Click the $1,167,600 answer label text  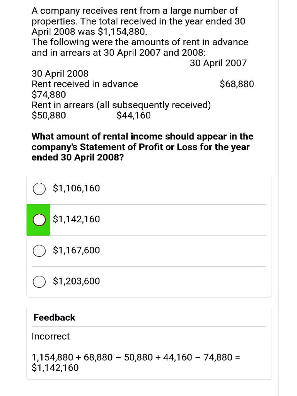(76, 250)
